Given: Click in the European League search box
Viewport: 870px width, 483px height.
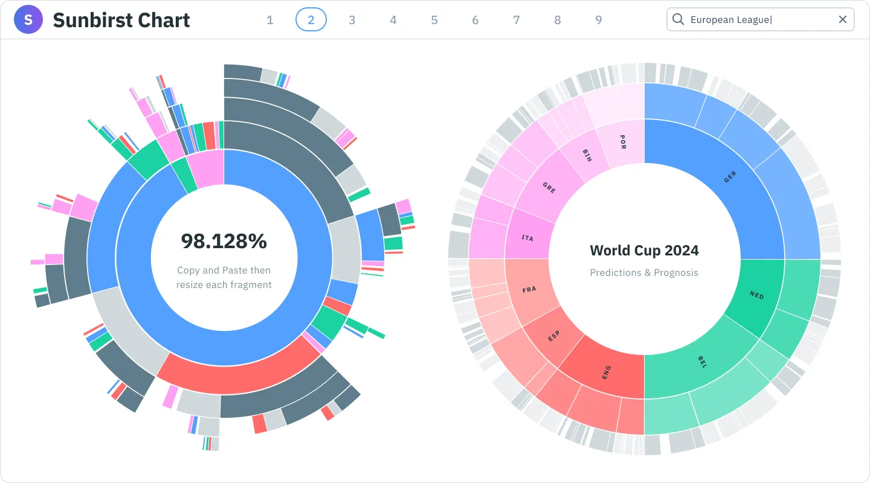Looking at the screenshot, I should pos(755,20).
